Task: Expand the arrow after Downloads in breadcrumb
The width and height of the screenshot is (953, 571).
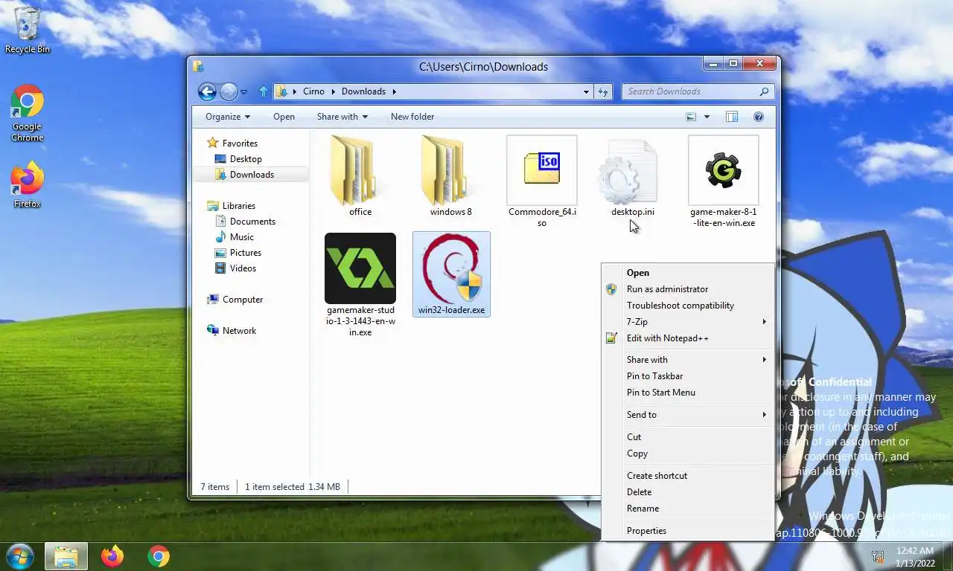Action: pos(395,91)
